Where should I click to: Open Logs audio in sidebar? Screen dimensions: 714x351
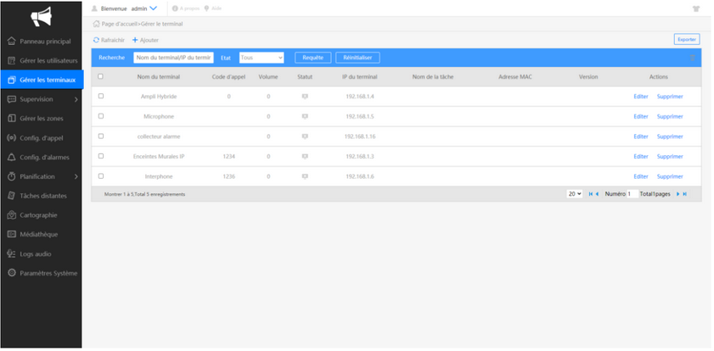pyautogui.click(x=42, y=253)
